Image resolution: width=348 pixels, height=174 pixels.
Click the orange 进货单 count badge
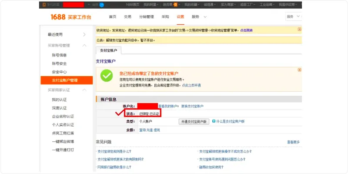[x=176, y=5]
